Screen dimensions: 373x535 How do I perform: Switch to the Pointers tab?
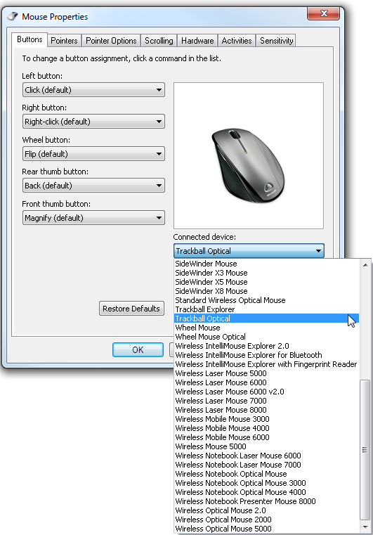point(64,41)
